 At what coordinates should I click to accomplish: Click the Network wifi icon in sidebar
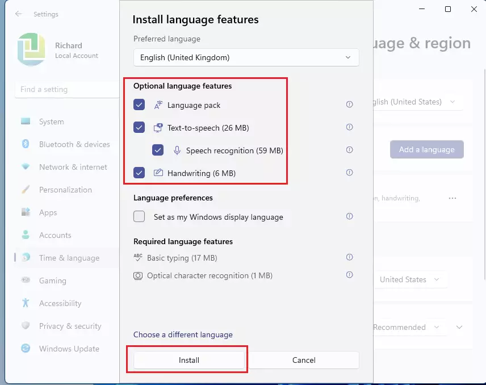pyautogui.click(x=26, y=167)
